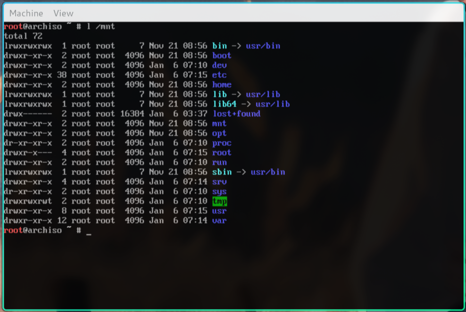
Task: Click the green-highlighted 'tmp' directory name
Action: point(219,201)
